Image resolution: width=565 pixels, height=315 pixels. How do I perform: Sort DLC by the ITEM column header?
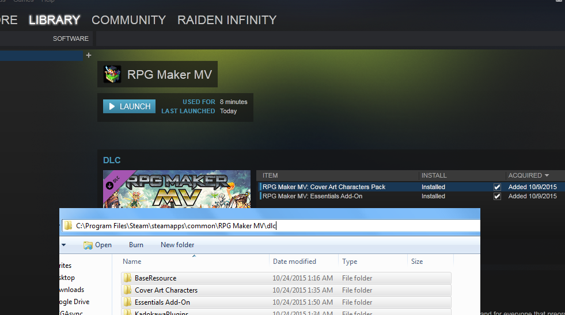[x=270, y=175]
